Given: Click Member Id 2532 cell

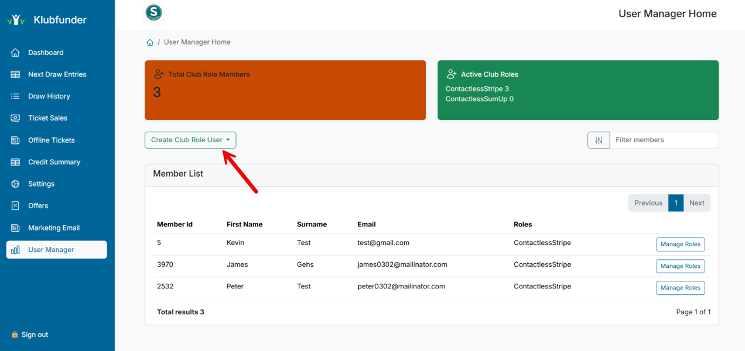Looking at the screenshot, I should pos(165,286).
